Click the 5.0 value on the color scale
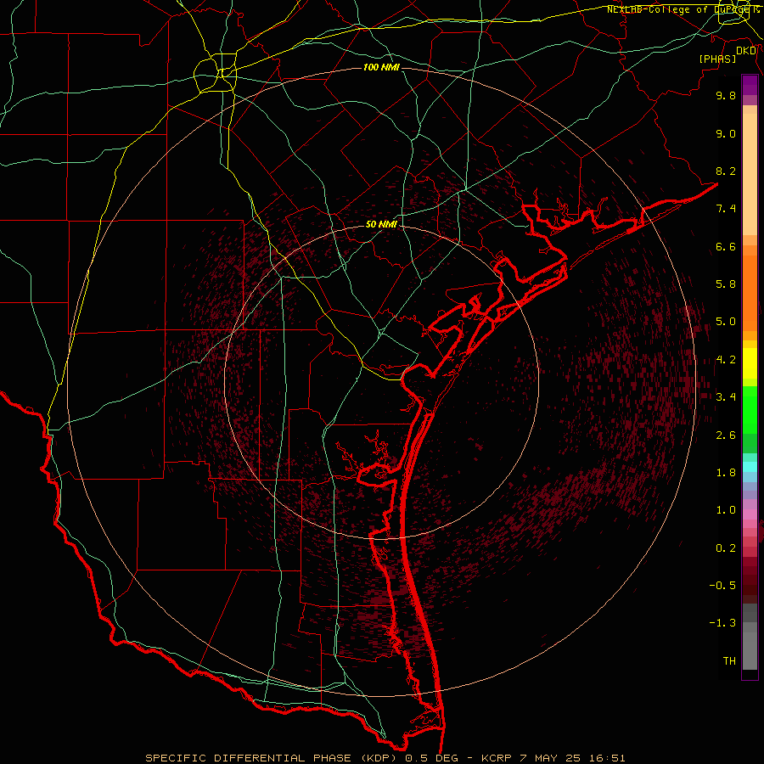The width and height of the screenshot is (764, 764). coord(726,322)
